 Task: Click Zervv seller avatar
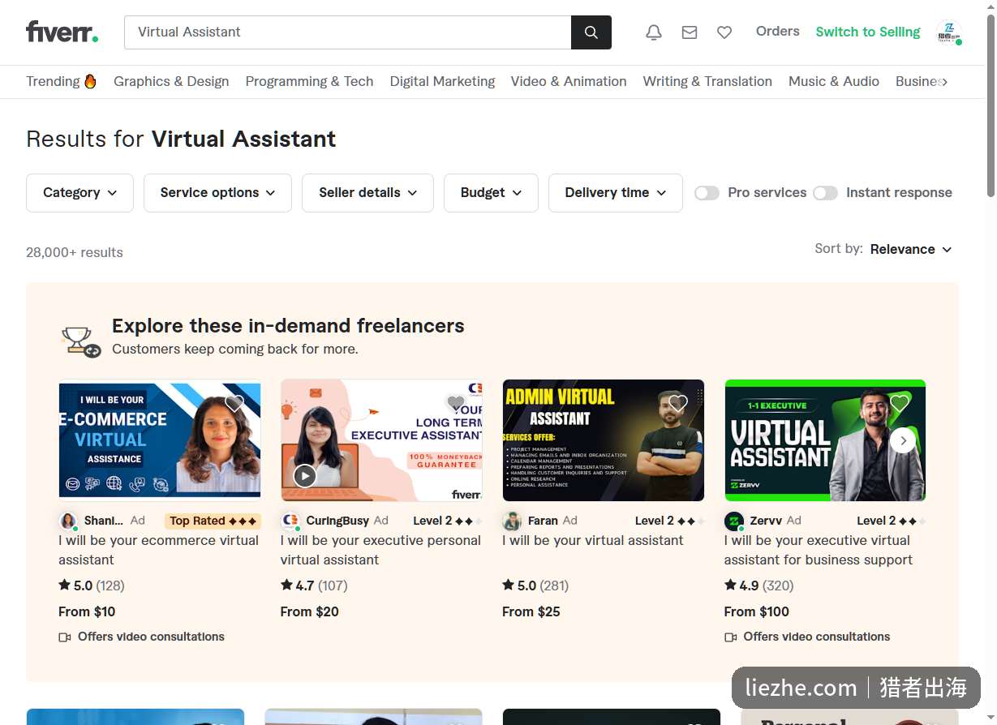coord(734,521)
